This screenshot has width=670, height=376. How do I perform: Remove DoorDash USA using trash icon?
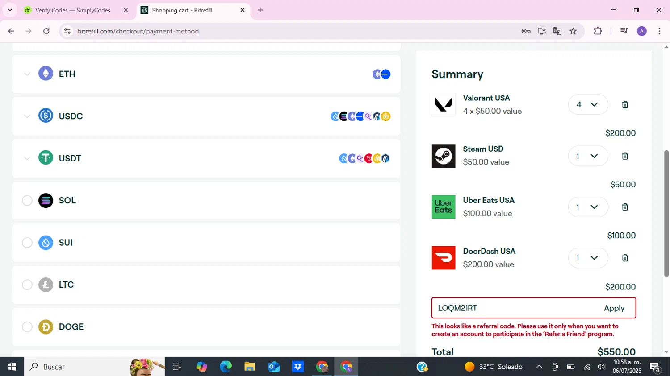(625, 258)
